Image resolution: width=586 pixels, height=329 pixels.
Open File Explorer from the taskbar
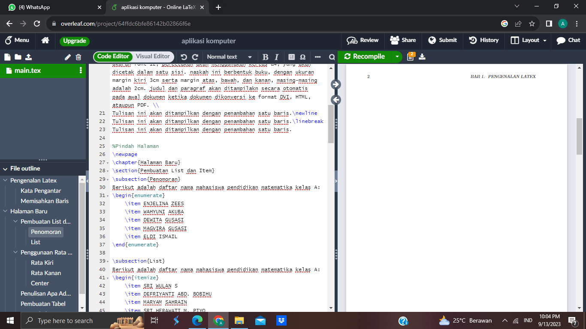[x=239, y=320]
